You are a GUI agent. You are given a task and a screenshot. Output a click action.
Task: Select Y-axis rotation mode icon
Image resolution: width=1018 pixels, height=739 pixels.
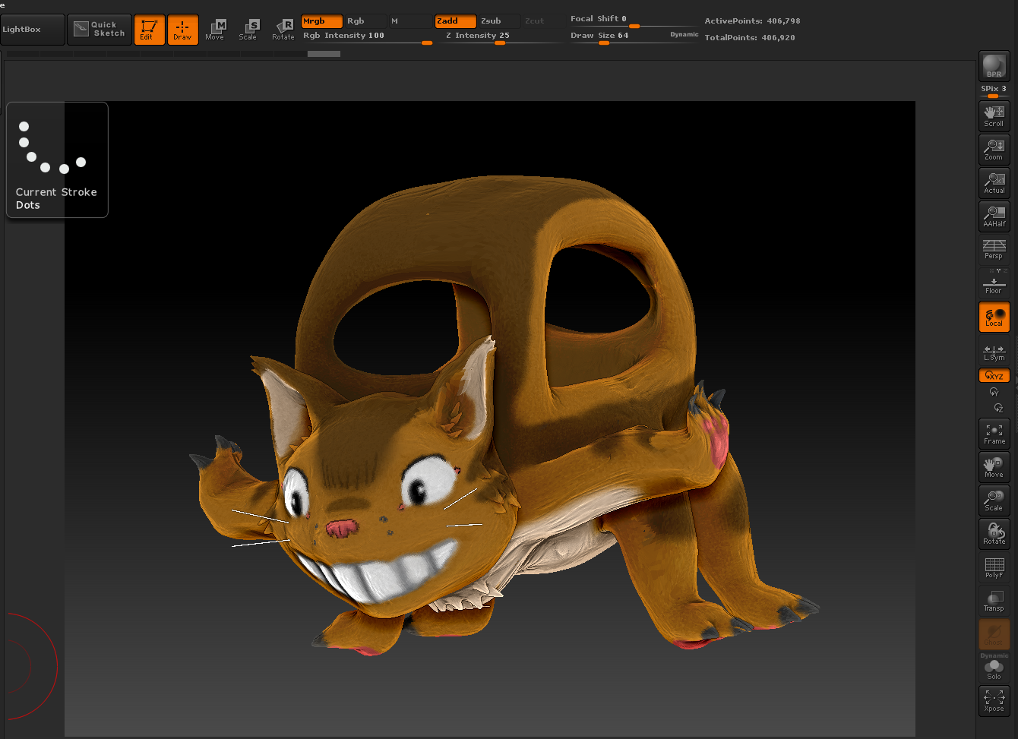pos(994,392)
